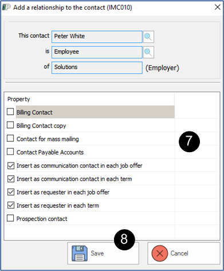This screenshot has height=271, width=224.
Task: Click the Employee relationship type field
Action: (97, 52)
